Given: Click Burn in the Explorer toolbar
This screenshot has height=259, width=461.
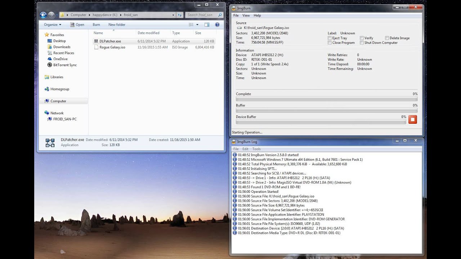Looking at the screenshot, I should (96, 24).
